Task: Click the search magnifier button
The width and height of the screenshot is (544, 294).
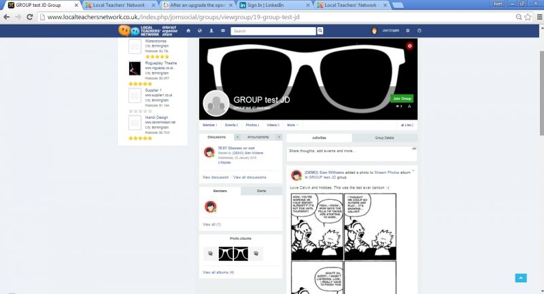Action: coord(320,31)
